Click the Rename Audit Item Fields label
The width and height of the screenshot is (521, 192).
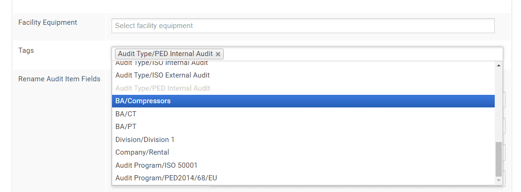(x=59, y=79)
